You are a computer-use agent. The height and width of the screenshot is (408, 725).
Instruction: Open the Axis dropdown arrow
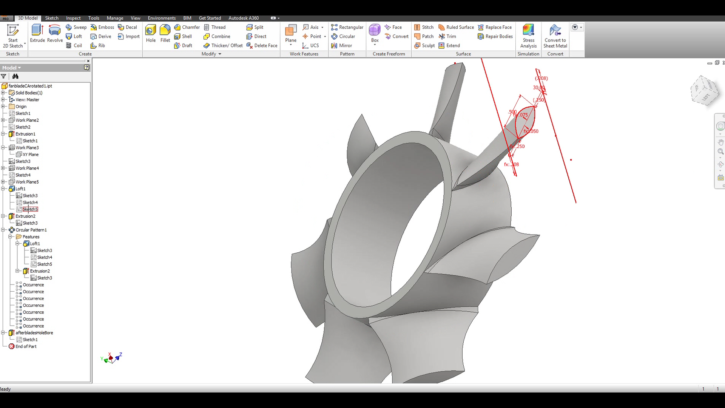(x=322, y=27)
